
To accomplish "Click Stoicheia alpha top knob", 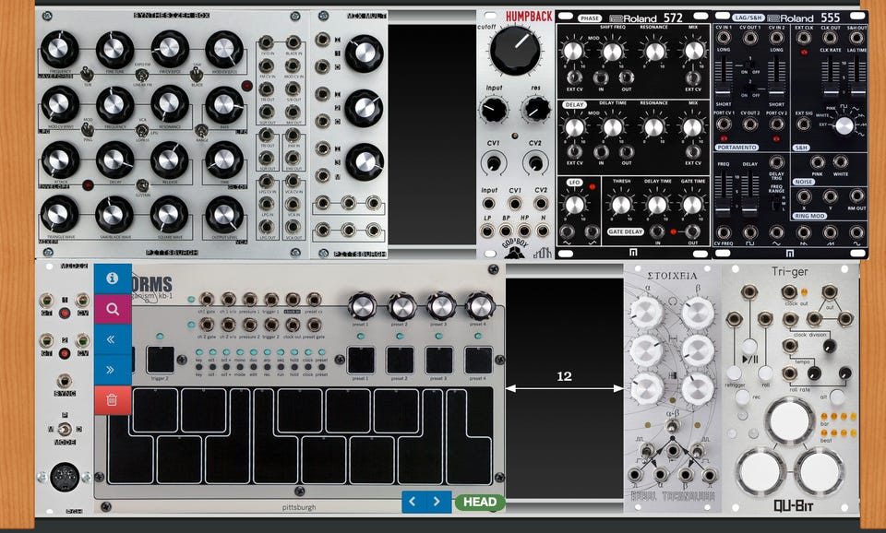I will point(646,313).
